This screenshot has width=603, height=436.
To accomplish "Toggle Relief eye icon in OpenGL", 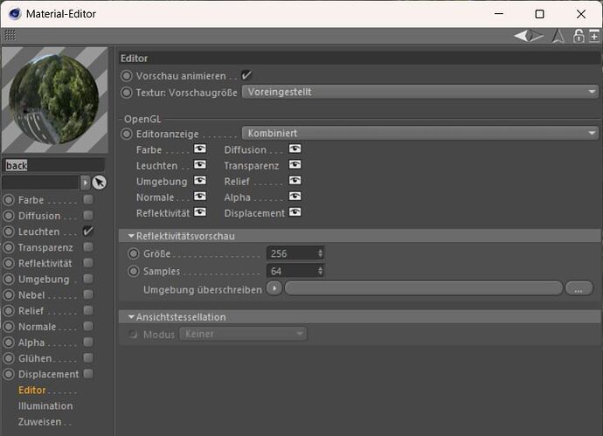I will tap(295, 181).
